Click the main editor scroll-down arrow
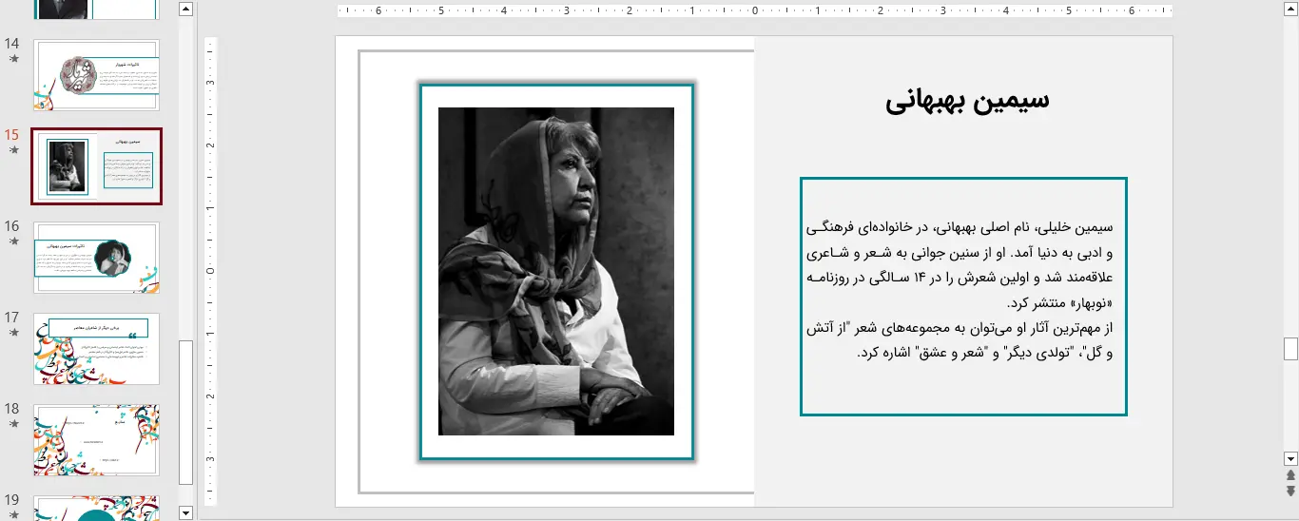1299x521 pixels. coord(1290,457)
